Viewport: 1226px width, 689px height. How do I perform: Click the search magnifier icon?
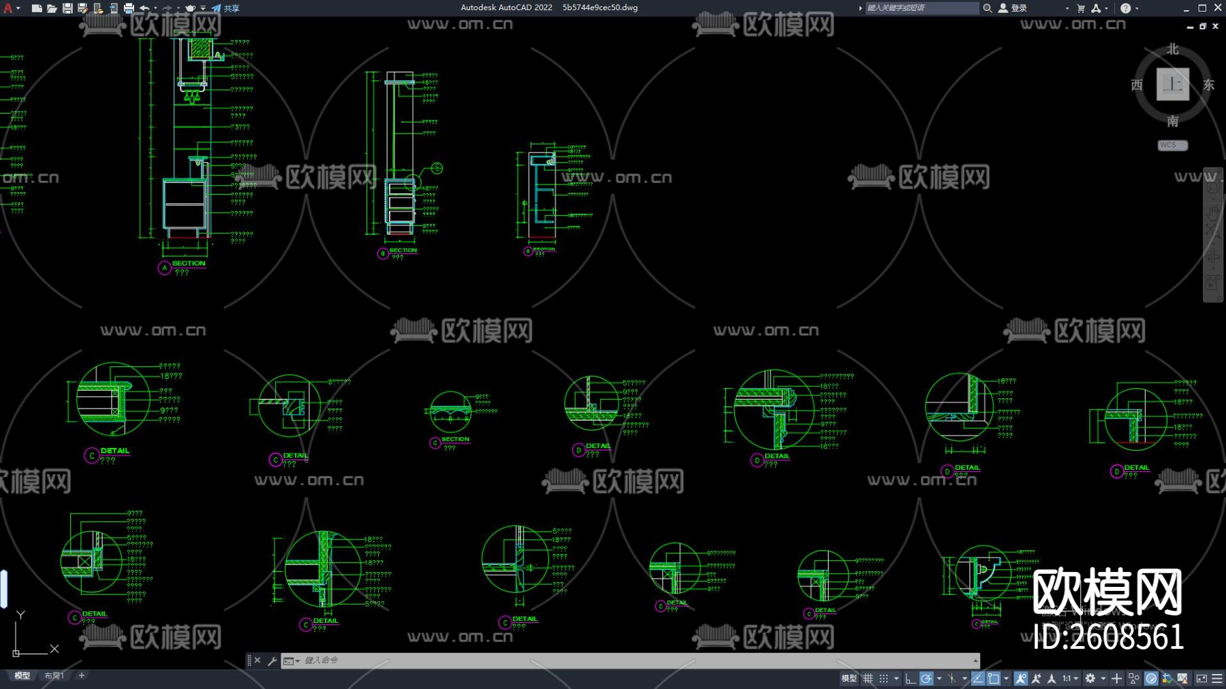(987, 8)
